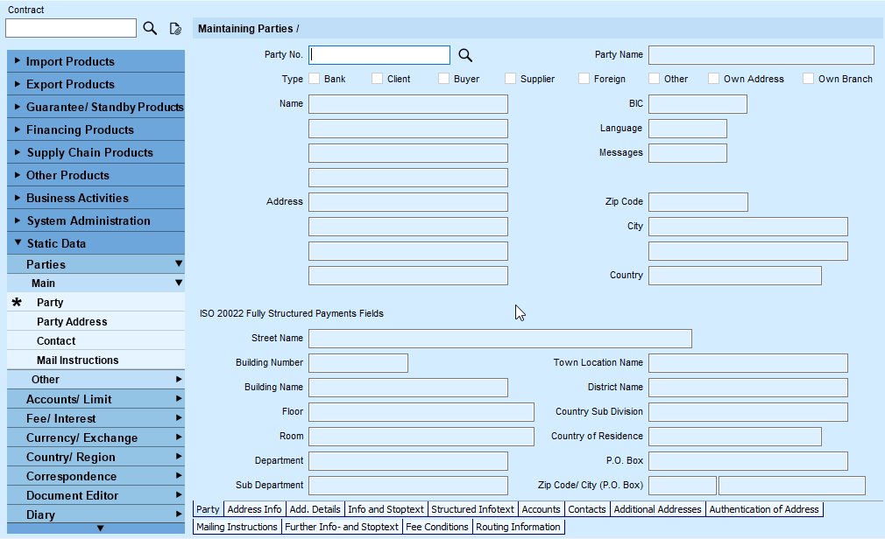Enable the Buyer checkbox
This screenshot has width=885, height=539.
pos(443,79)
